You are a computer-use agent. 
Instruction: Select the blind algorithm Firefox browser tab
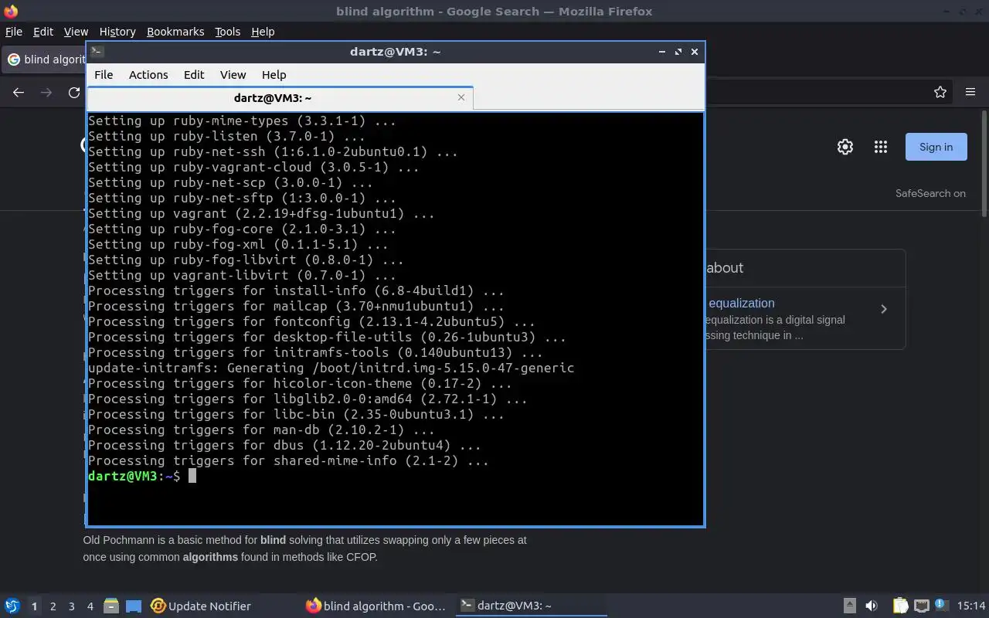[x=45, y=59]
